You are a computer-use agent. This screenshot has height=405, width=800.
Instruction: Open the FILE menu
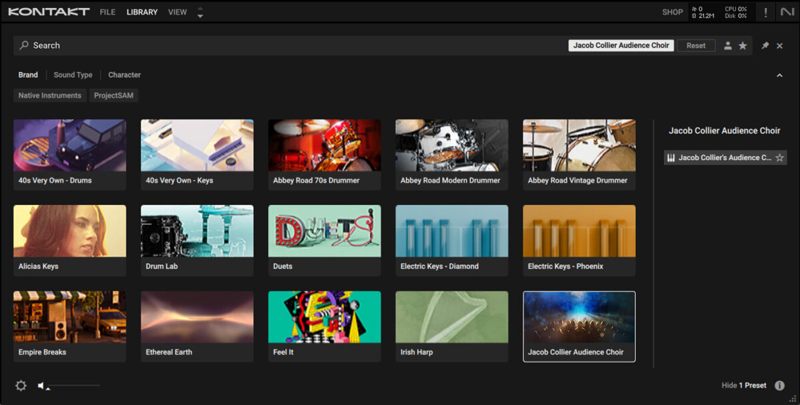(107, 12)
